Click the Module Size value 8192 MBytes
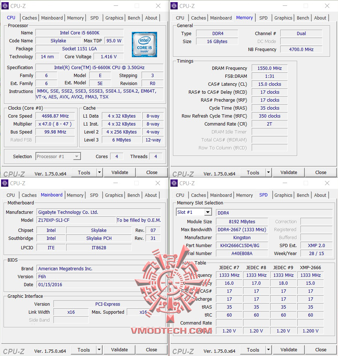The height and width of the screenshot is (356, 338). coord(242,221)
